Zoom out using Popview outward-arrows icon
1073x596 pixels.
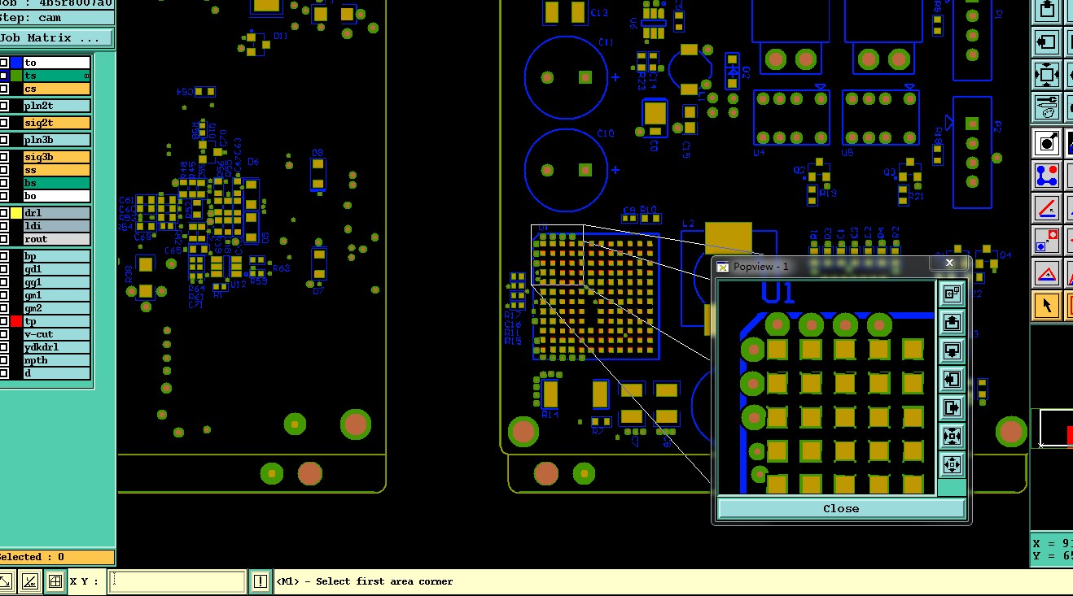click(952, 464)
